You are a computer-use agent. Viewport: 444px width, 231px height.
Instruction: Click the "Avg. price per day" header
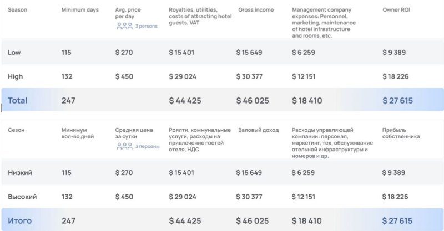(x=129, y=13)
